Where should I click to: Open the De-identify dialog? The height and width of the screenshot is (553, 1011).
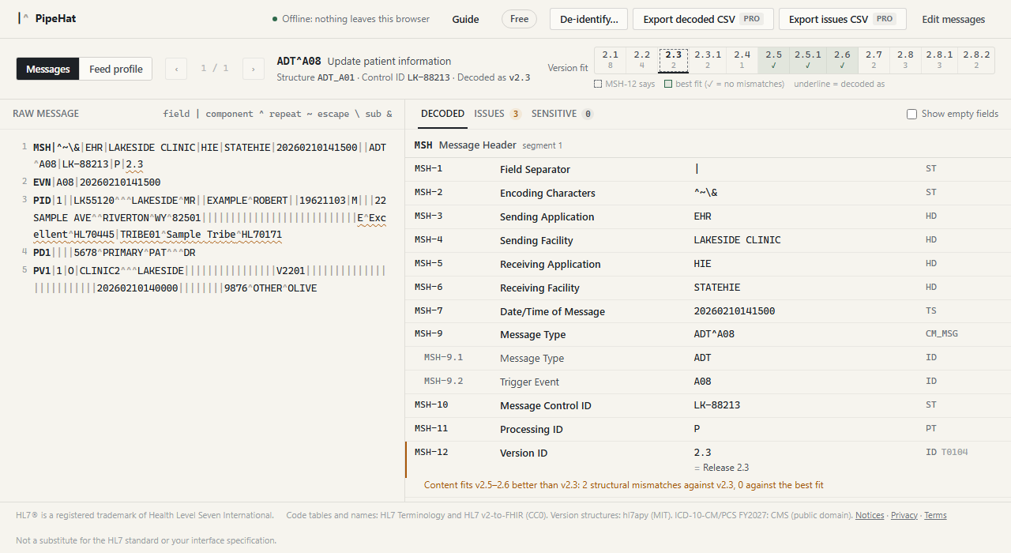pos(588,19)
